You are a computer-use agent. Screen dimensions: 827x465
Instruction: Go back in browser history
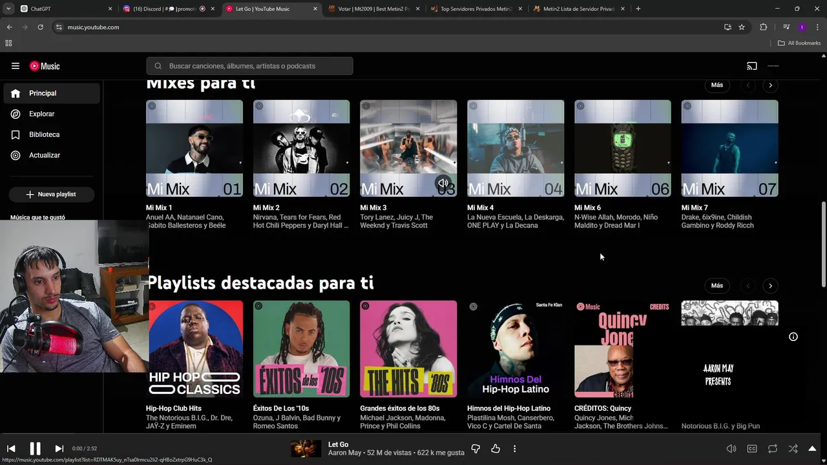coord(9,27)
